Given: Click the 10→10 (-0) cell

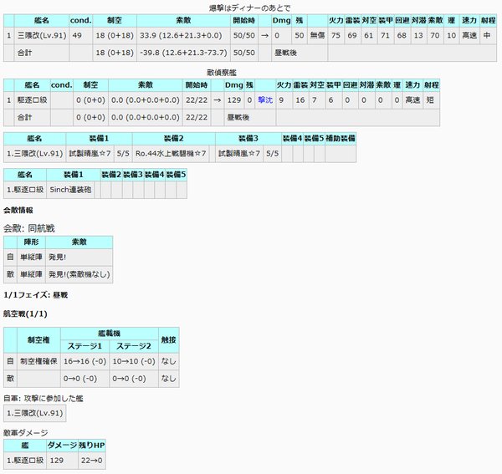Looking at the screenshot, I should tap(134, 361).
